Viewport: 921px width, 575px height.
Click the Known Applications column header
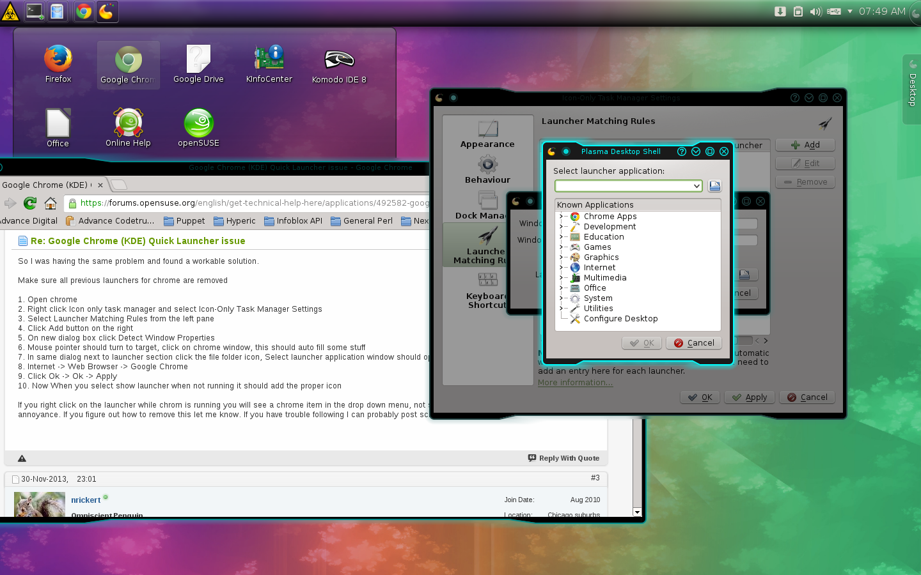tap(638, 204)
